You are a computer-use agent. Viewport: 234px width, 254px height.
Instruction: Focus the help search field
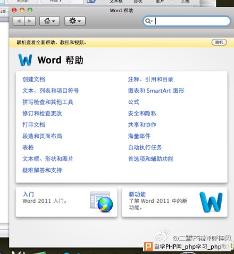[x=187, y=21]
